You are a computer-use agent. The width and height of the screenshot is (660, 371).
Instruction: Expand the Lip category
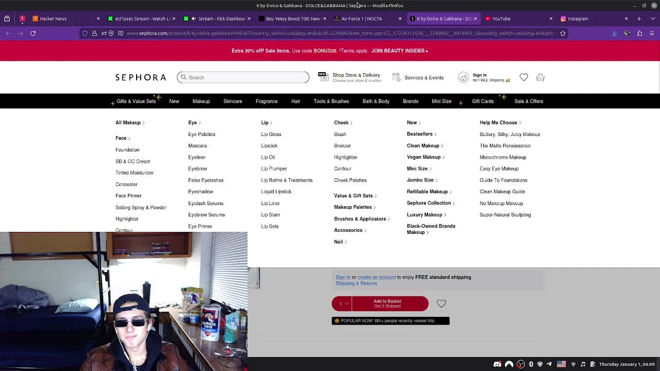pos(267,123)
